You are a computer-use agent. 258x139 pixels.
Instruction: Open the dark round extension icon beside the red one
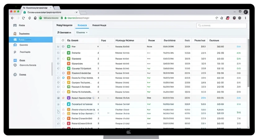234,18
